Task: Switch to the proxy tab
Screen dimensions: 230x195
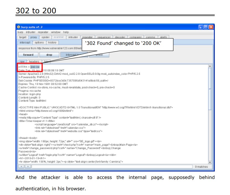Action: click(x=34, y=37)
